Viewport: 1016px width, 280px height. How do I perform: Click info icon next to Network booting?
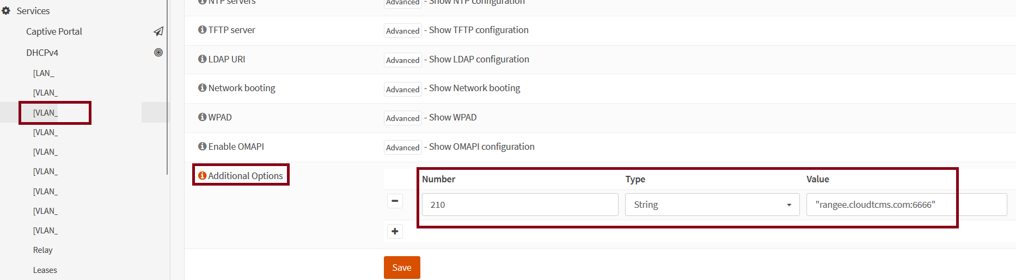(202, 88)
